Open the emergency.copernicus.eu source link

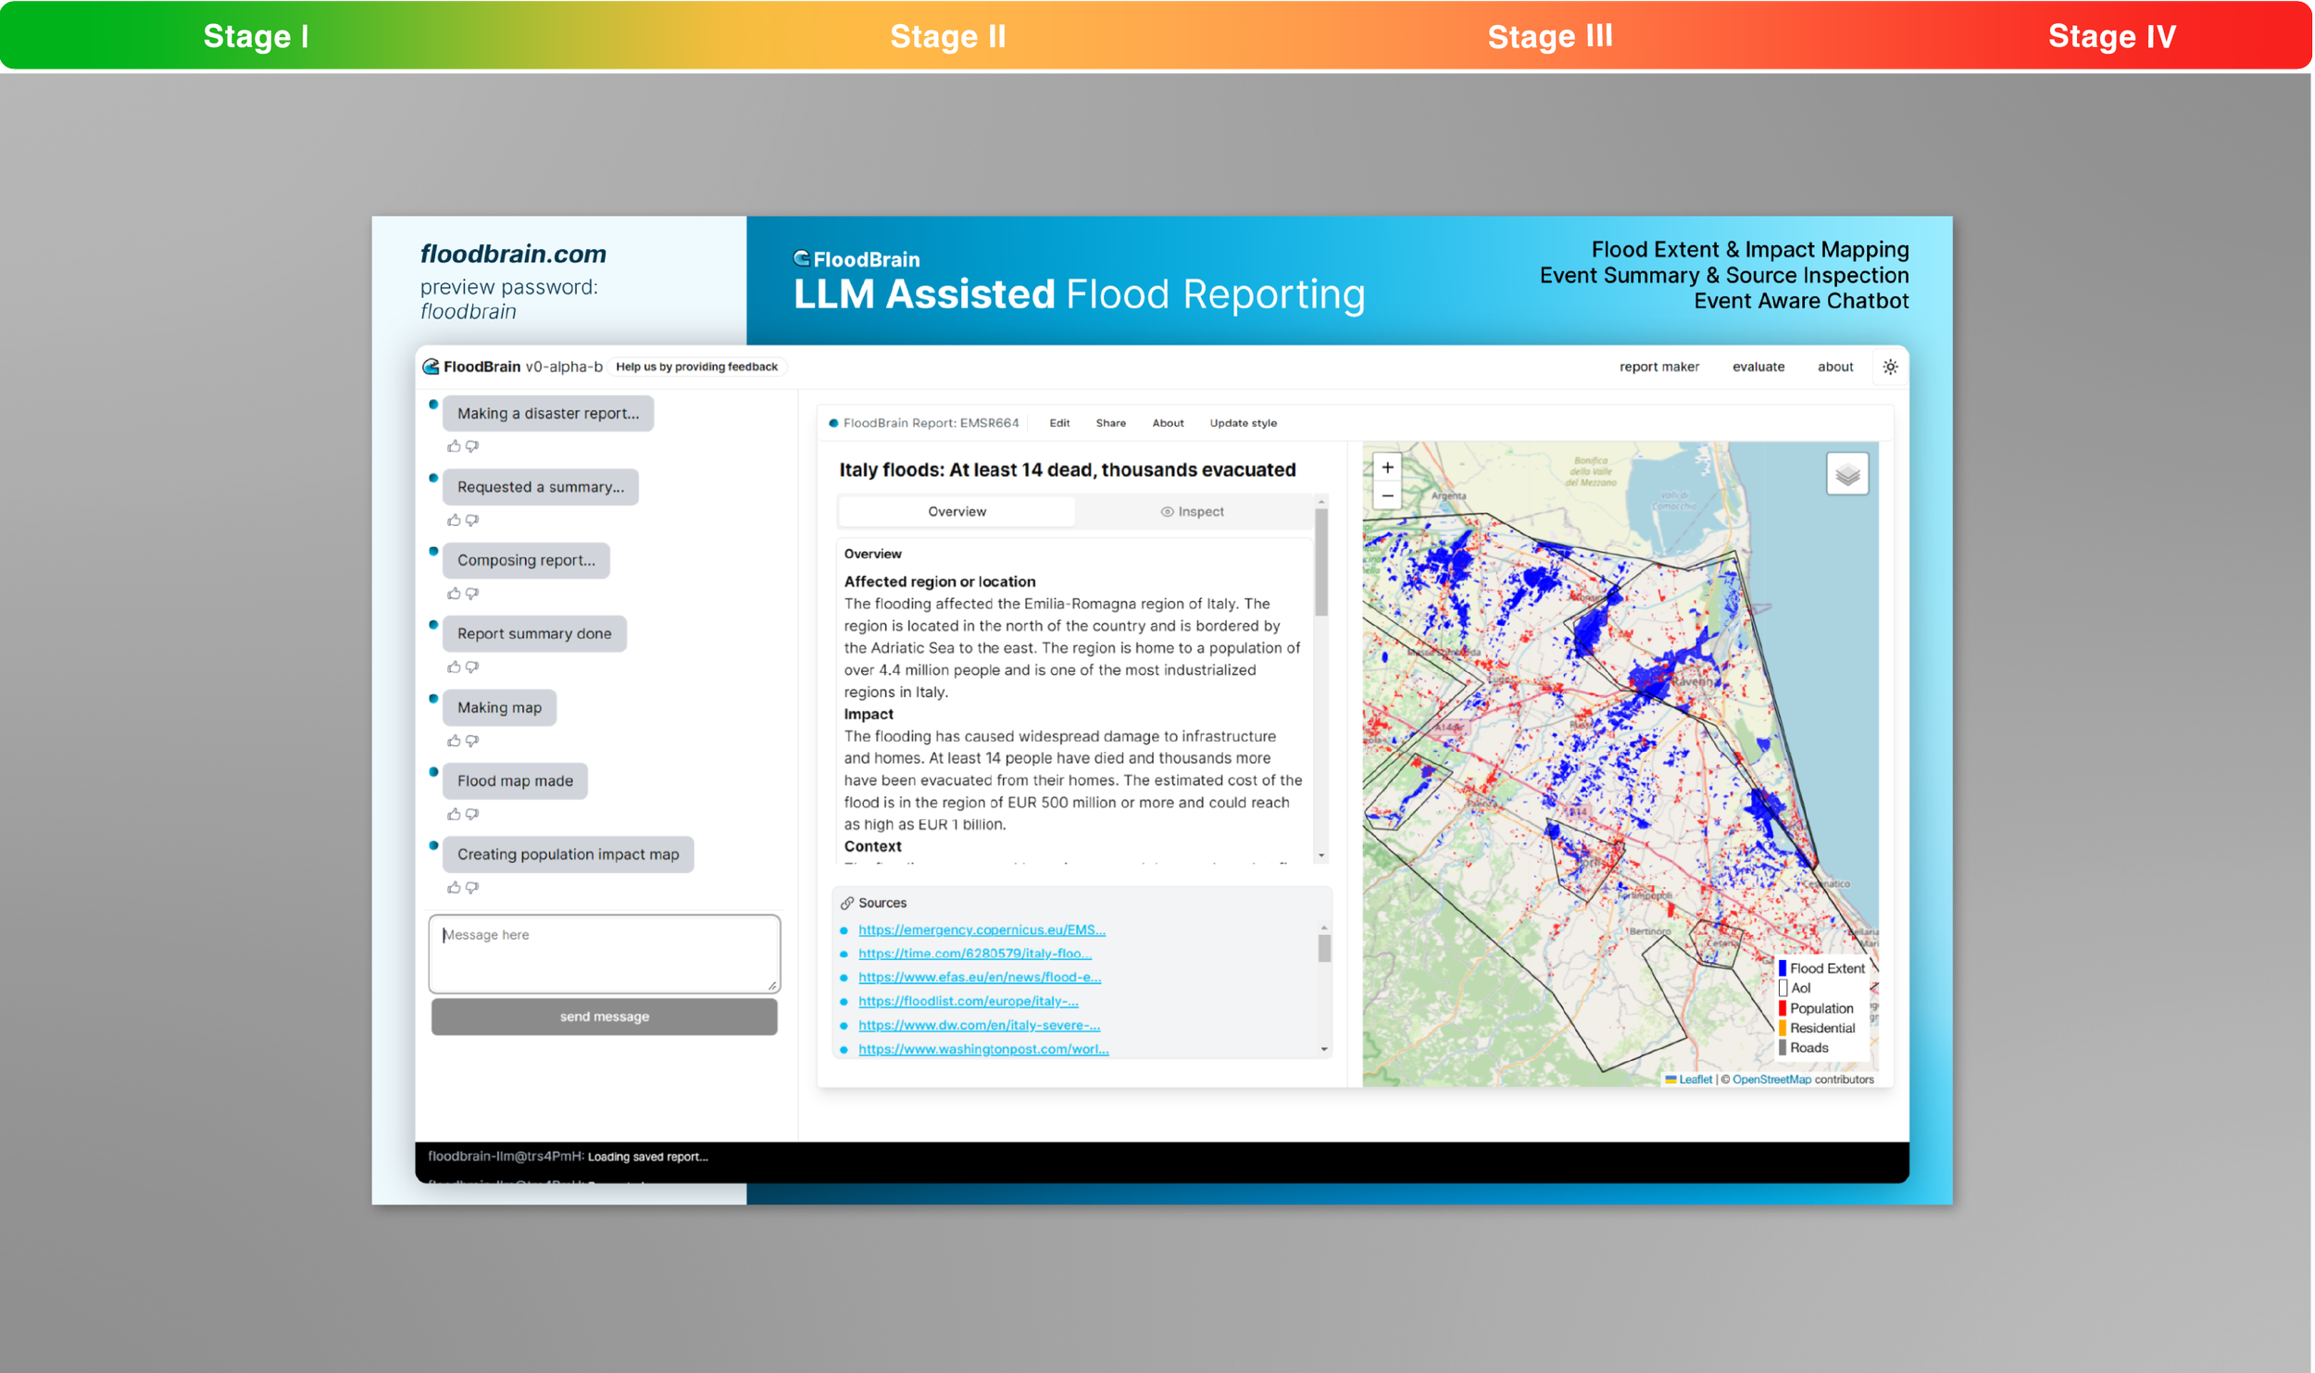[982, 930]
